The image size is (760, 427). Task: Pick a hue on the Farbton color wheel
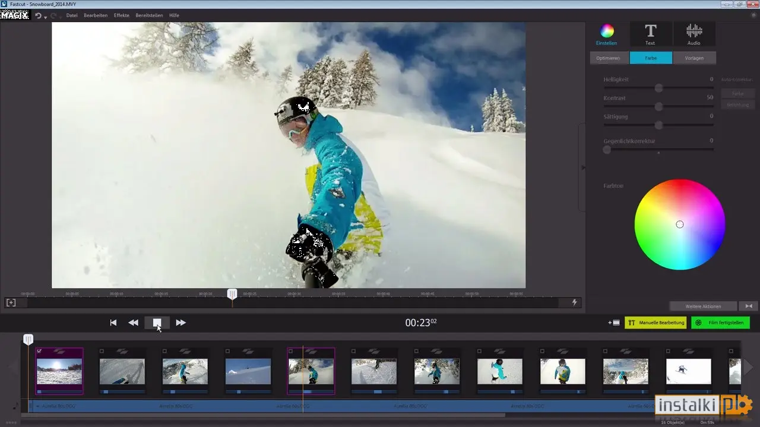pos(680,224)
